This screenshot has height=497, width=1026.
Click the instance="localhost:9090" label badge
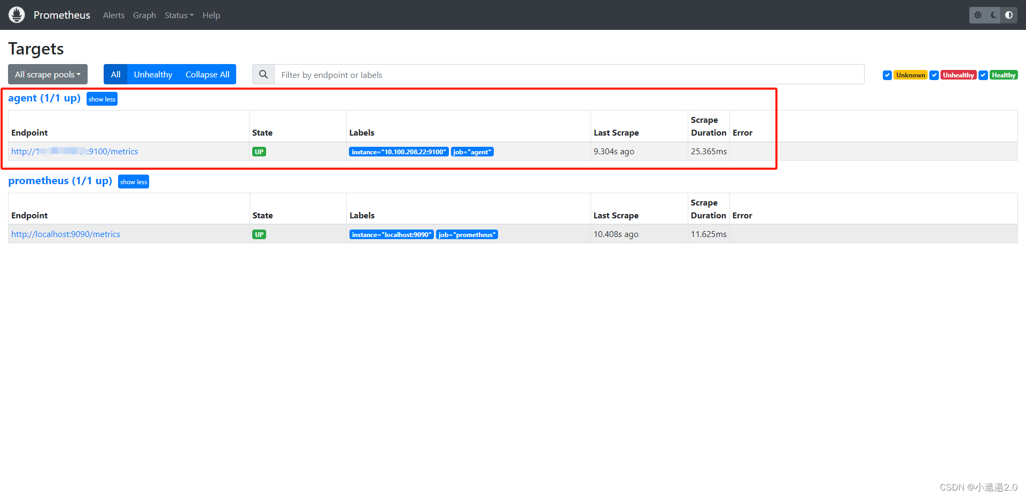[392, 235]
